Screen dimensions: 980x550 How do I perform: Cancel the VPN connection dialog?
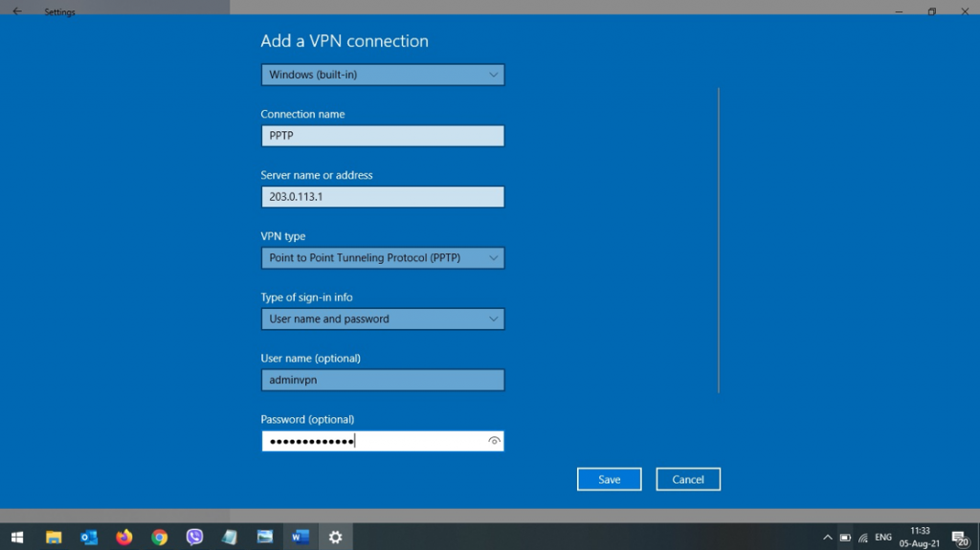pos(687,479)
